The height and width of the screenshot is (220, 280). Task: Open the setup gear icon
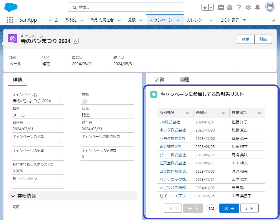pyautogui.click(x=248, y=7)
